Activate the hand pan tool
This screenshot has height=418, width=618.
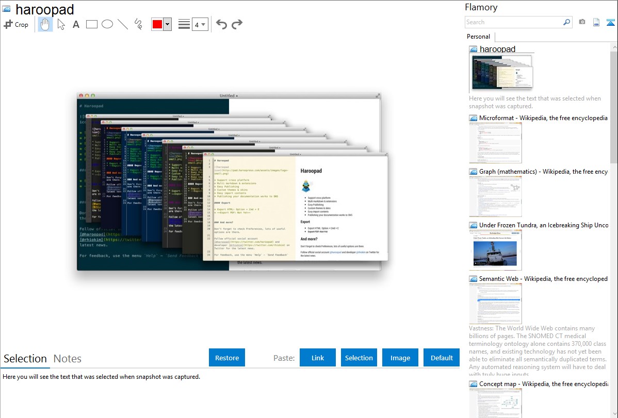point(45,24)
